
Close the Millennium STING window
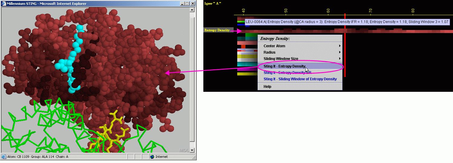(x=192, y=4)
